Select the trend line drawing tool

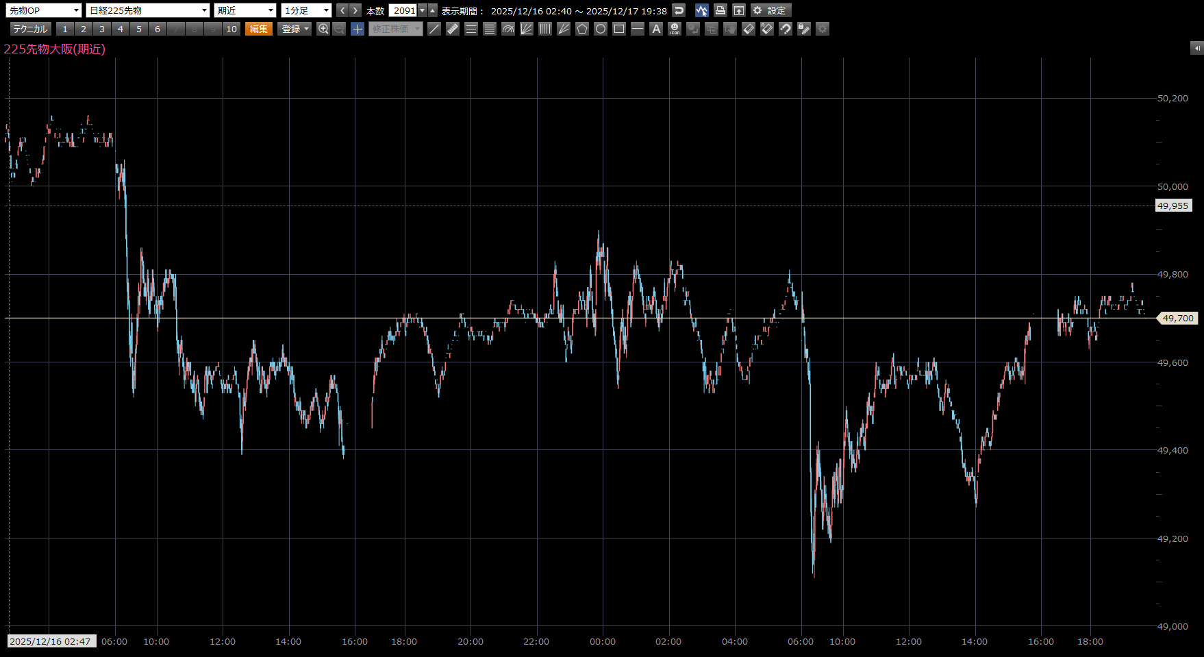pyautogui.click(x=434, y=29)
